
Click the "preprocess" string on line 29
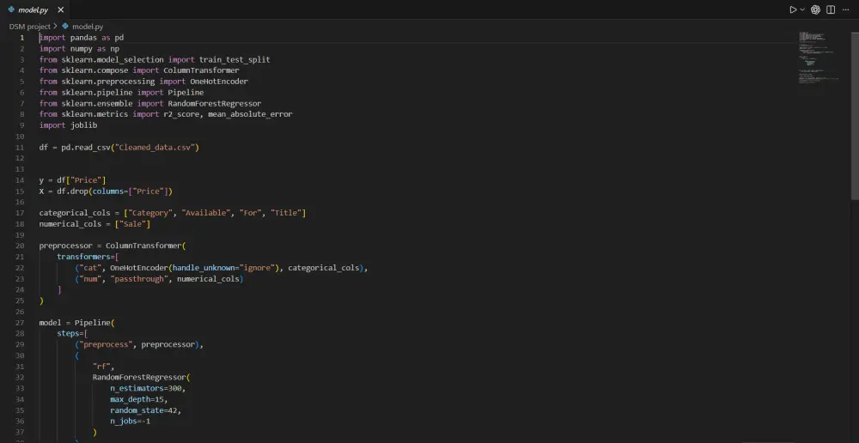pyautogui.click(x=106, y=344)
